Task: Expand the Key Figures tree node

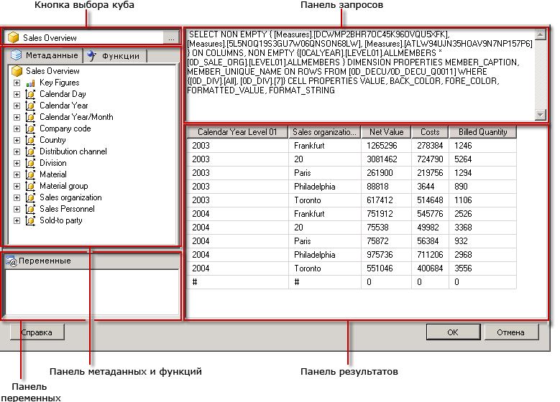Action: [17, 83]
